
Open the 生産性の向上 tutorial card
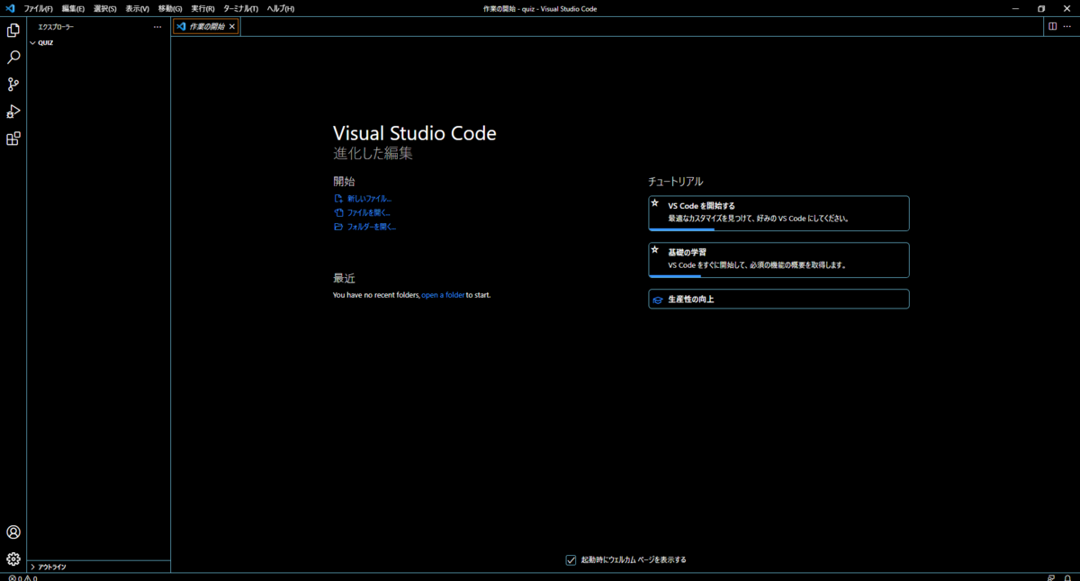point(778,299)
